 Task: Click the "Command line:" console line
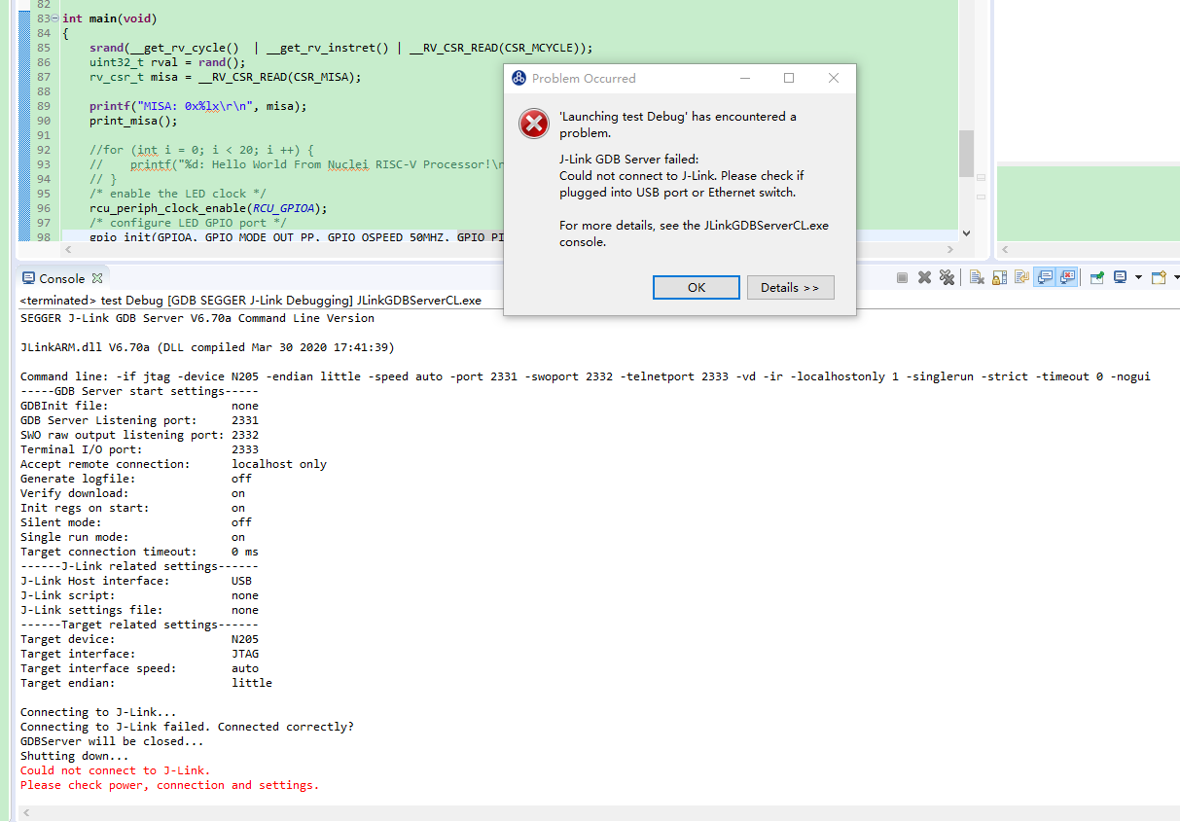[585, 376]
